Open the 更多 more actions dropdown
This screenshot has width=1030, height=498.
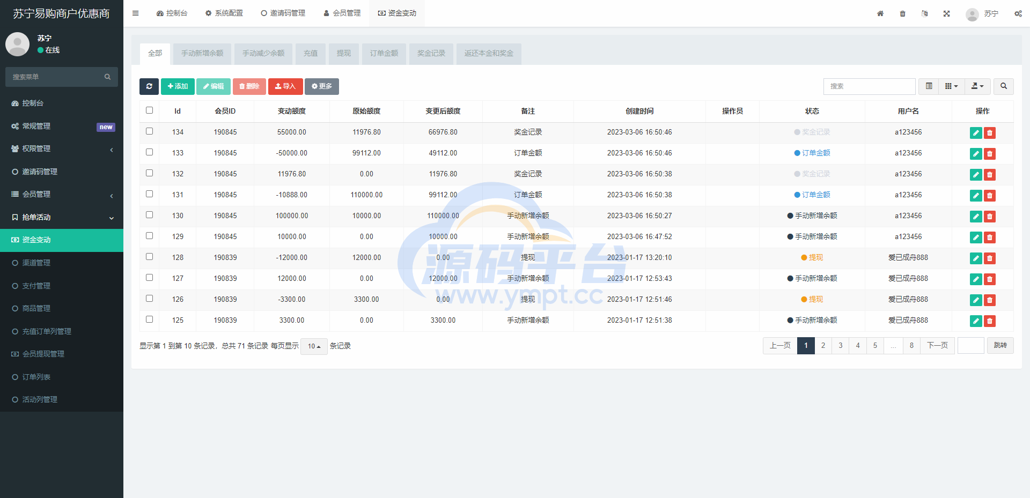click(x=322, y=86)
